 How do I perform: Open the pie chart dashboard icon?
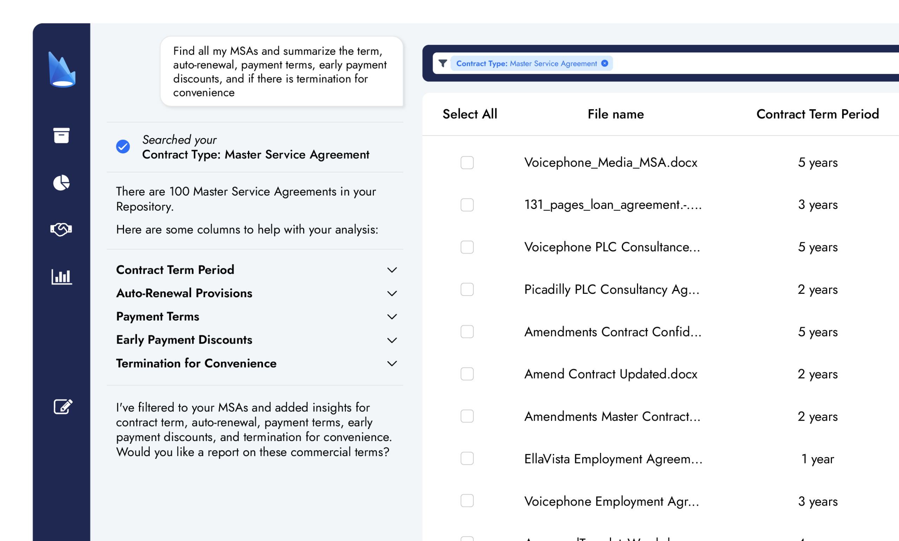pyautogui.click(x=61, y=183)
